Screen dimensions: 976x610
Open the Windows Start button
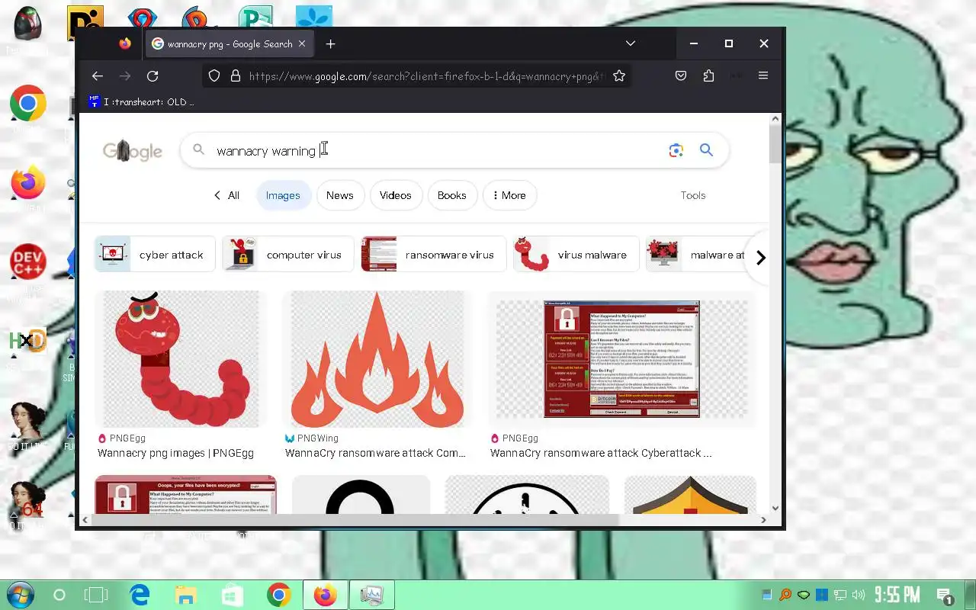point(21,595)
